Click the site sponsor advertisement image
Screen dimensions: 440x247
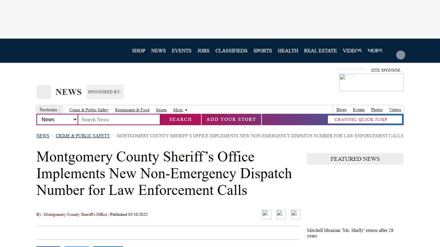[371, 82]
